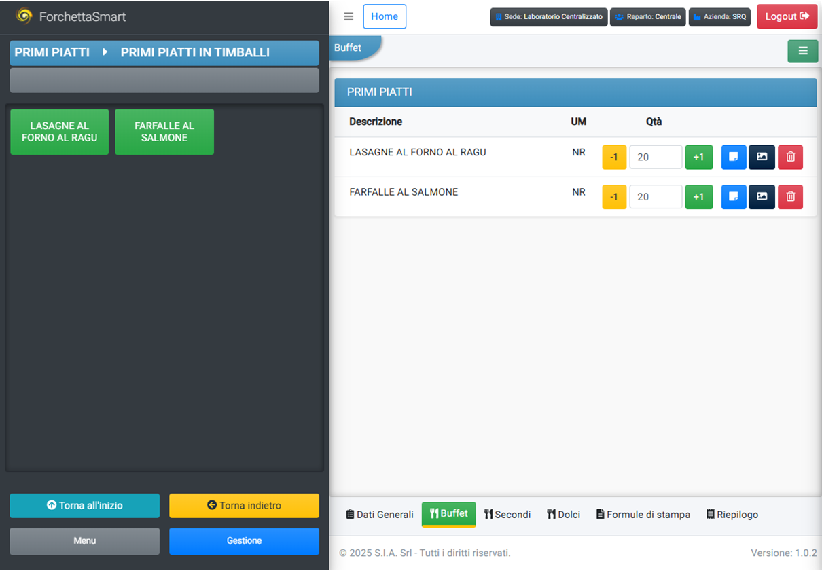Add Farfalle al Salmone from the left tile
The image size is (822, 571).
coord(164,132)
